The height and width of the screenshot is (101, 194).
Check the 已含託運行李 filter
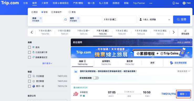pyautogui.click(x=29, y=52)
